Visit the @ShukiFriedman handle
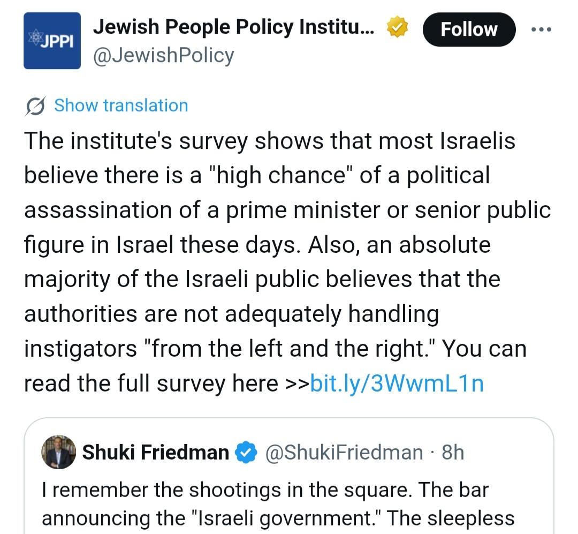This screenshot has width=578, height=534. pos(344,453)
